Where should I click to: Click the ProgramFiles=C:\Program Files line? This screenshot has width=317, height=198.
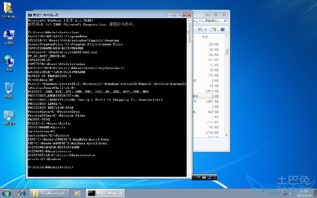click(57, 116)
